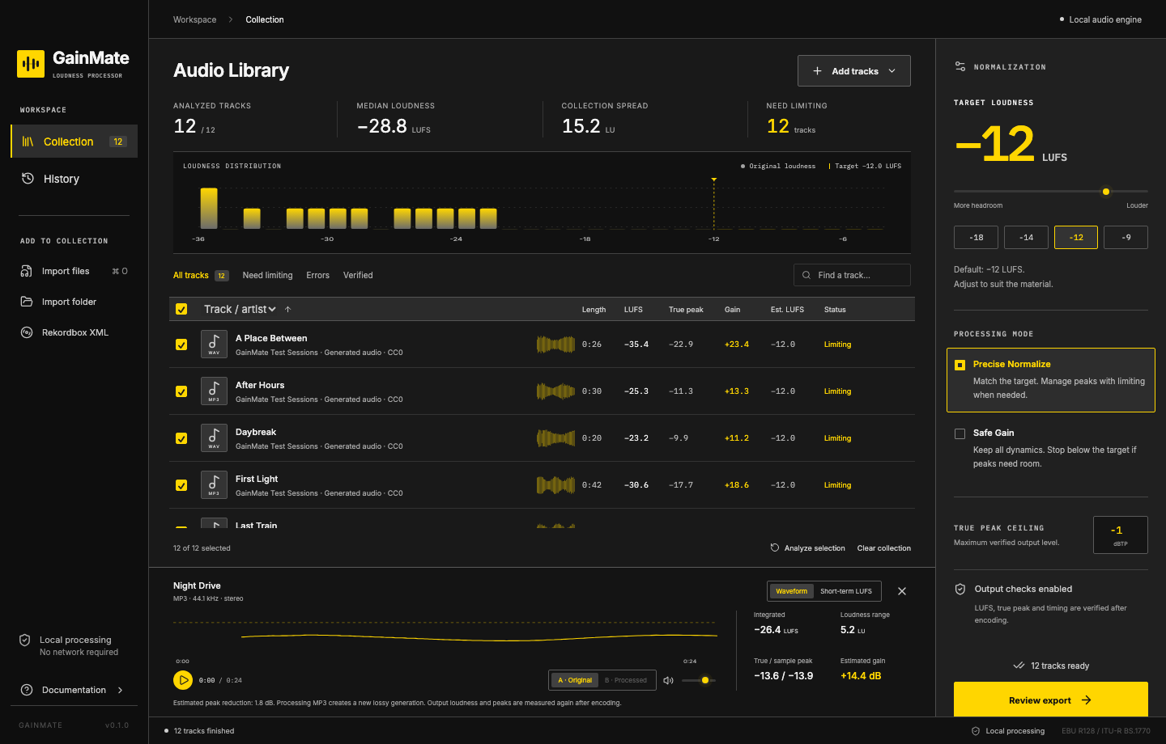The image size is (1166, 744).
Task: Switch to the Errors tab
Action: click(317, 275)
